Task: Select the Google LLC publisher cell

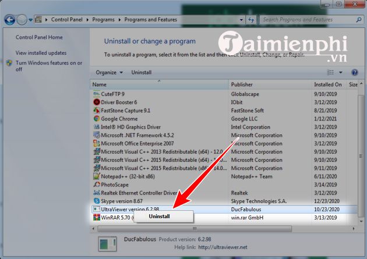Action: pos(244,119)
